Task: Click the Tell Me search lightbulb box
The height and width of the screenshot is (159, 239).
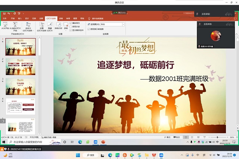Action: pos(96,19)
